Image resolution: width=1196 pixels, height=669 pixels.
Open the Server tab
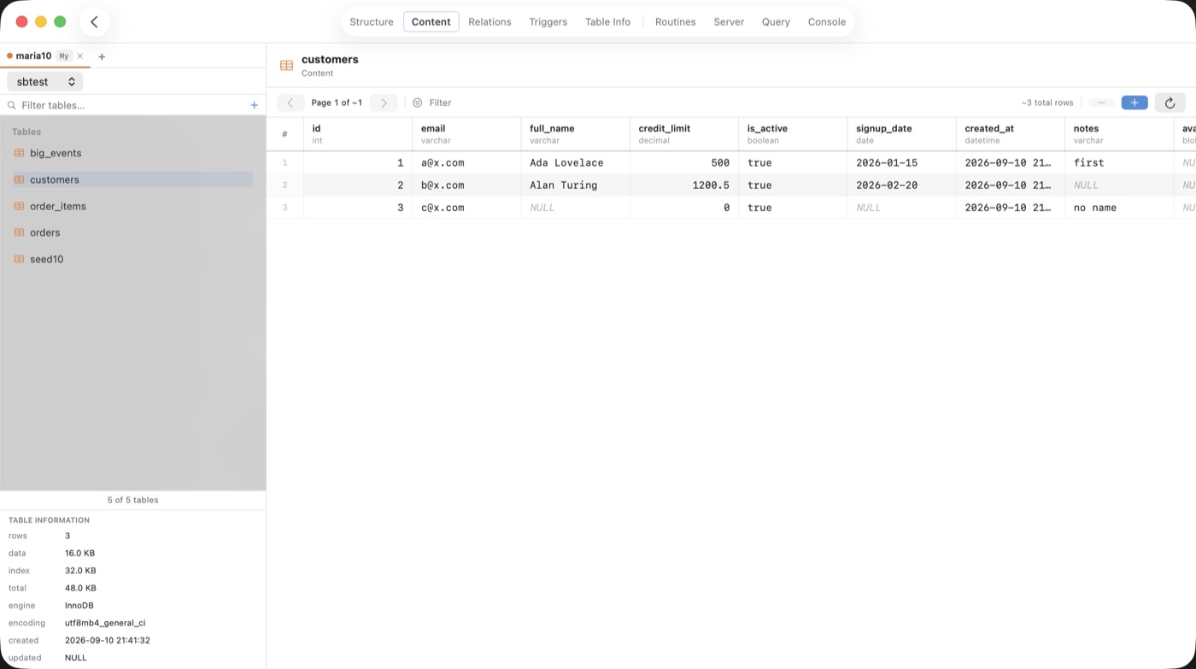tap(729, 22)
